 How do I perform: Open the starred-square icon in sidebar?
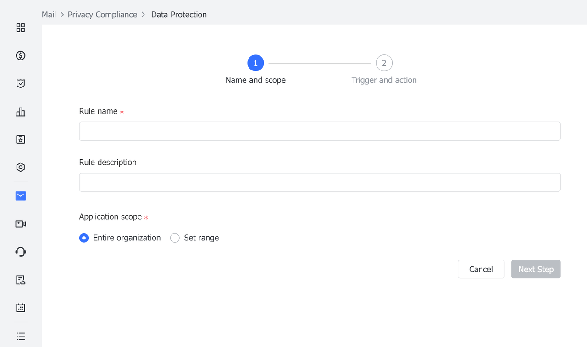(x=21, y=140)
